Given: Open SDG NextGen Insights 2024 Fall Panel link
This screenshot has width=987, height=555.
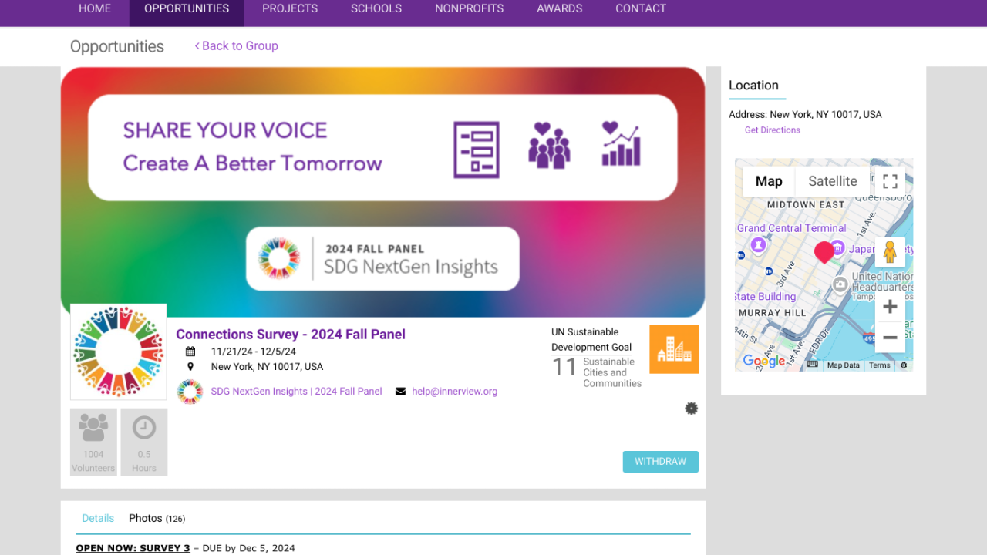Looking at the screenshot, I should pos(297,392).
